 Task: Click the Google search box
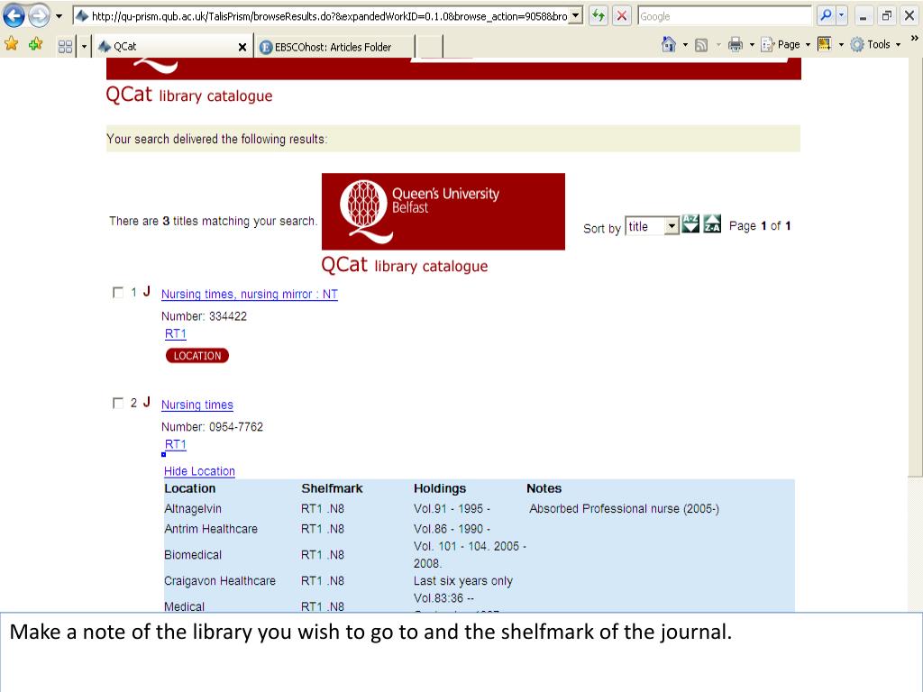pos(725,16)
